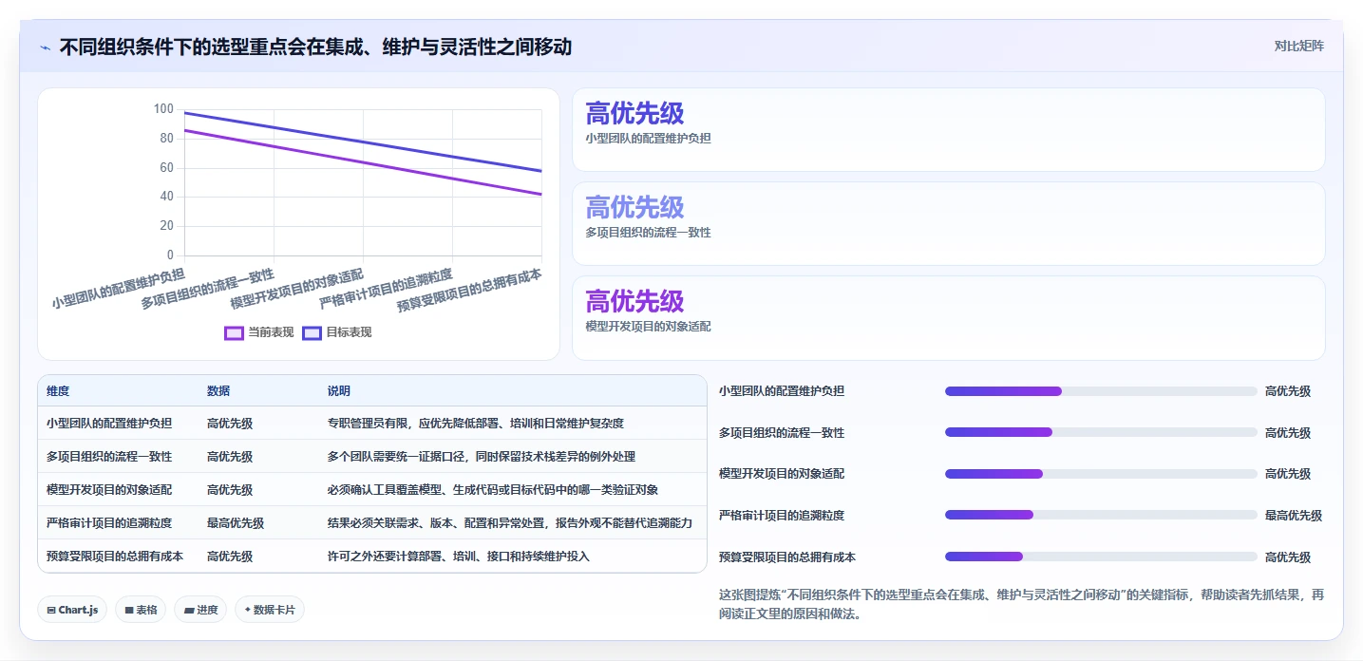
Task: Toggle the 当前表现 legend series
Action: click(x=259, y=332)
